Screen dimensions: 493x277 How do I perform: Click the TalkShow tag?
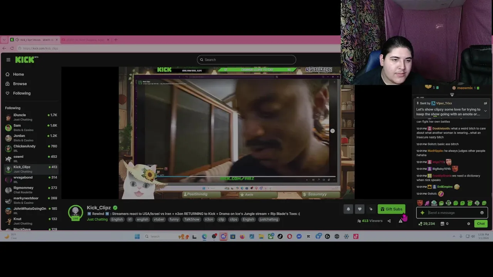[x=192, y=219]
